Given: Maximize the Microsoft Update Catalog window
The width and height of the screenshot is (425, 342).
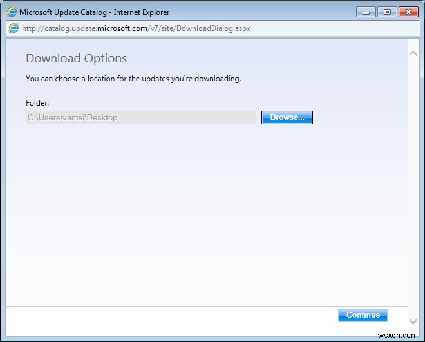Looking at the screenshot, I should click(387, 12).
